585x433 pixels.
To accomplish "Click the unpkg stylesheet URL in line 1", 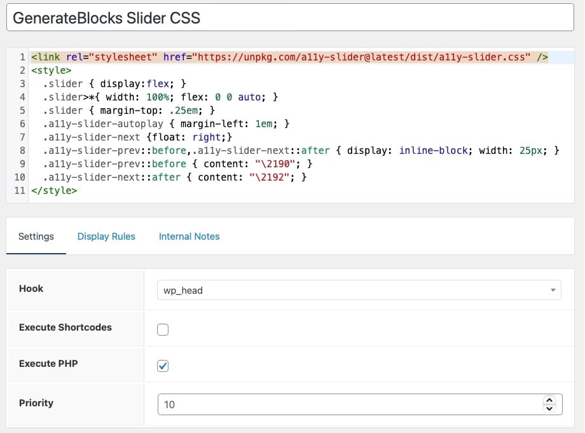I will [x=364, y=57].
